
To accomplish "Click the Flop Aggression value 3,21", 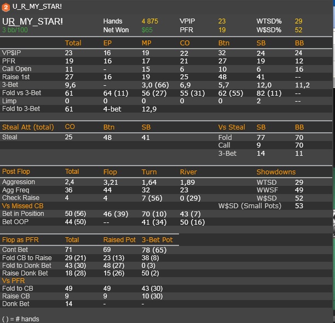I will 111,182.
